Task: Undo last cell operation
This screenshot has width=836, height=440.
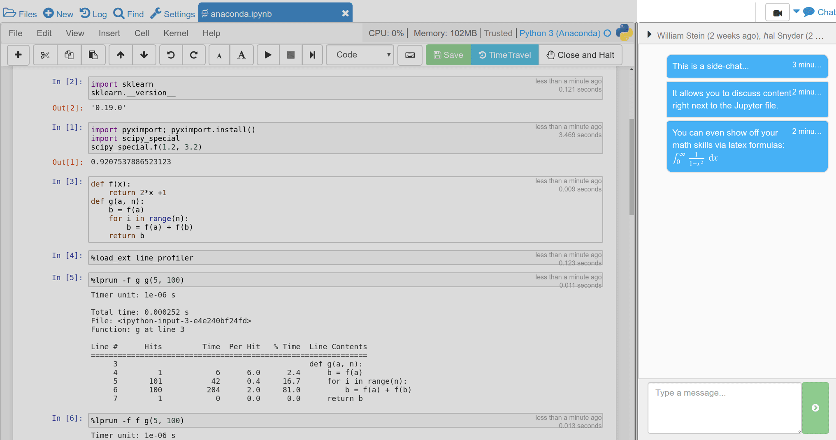Action: coord(170,55)
